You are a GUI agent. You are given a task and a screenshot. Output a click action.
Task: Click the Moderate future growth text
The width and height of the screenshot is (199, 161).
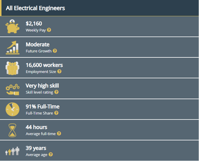38,44
